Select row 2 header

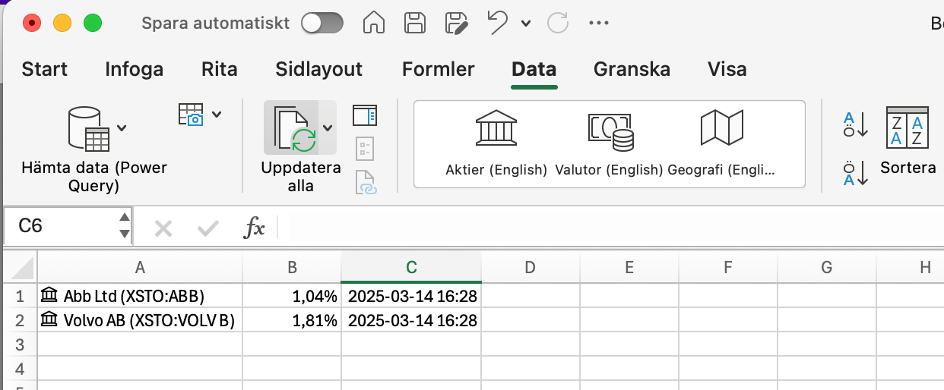21,320
